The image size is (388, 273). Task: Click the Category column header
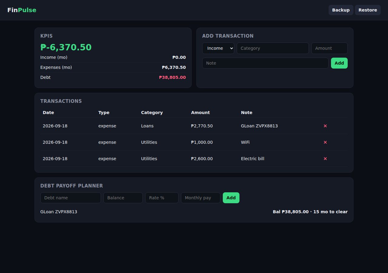pyautogui.click(x=152, y=113)
